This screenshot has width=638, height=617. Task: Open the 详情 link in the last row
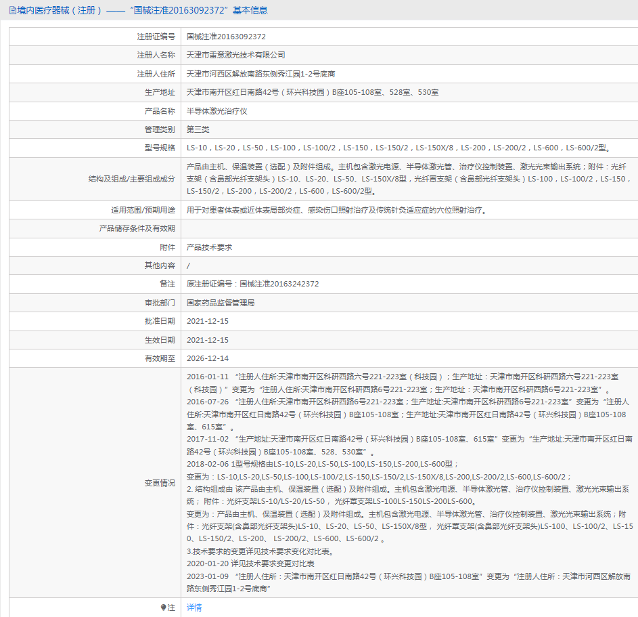click(194, 608)
